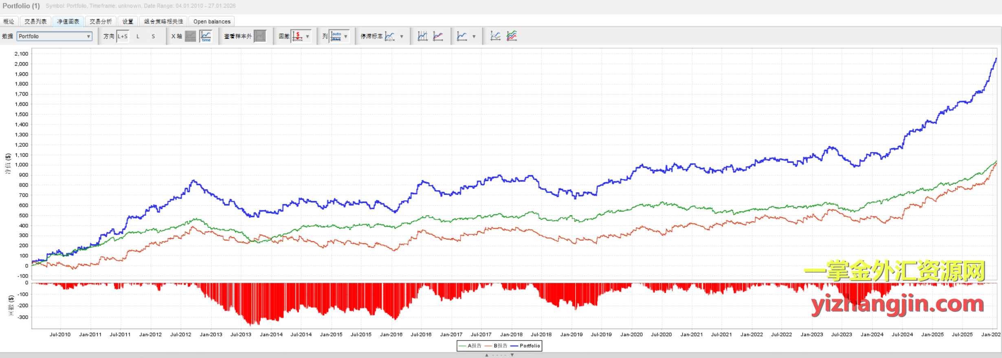Click the vertical bars chart icon
1002x358 pixels.
click(422, 36)
